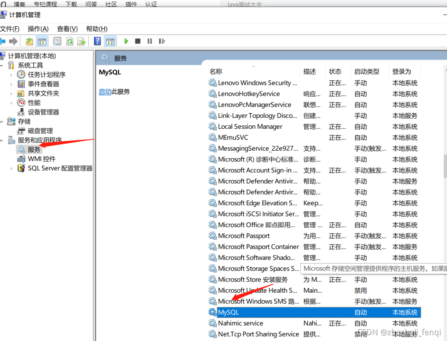This screenshot has height=341, width=447.
Task: Click the Refresh toolbar icon
Action: [x=70, y=41]
